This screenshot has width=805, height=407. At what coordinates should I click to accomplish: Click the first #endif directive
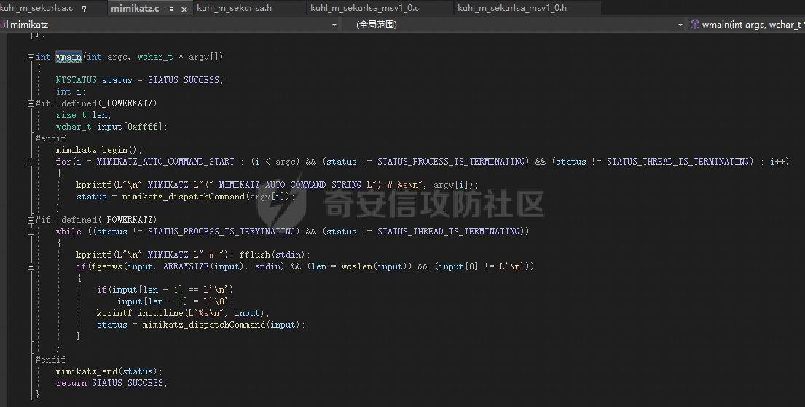(50, 138)
